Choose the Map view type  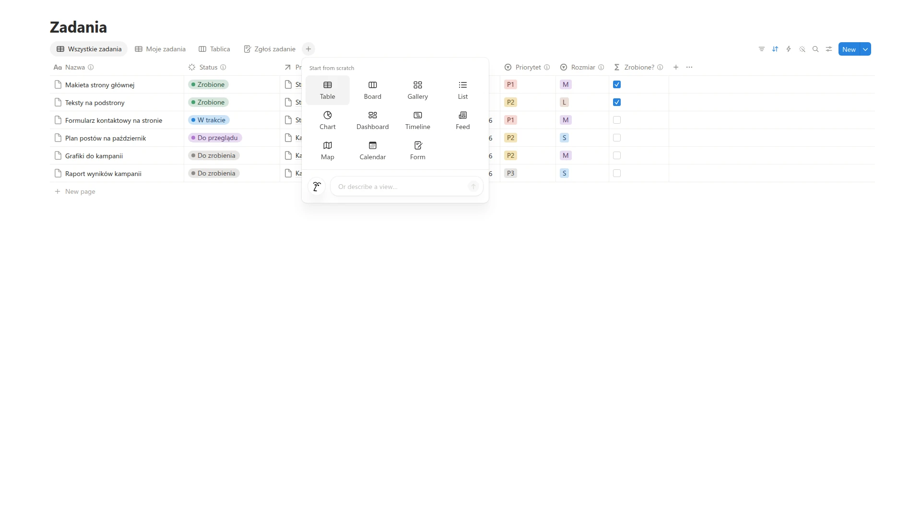pos(328,151)
